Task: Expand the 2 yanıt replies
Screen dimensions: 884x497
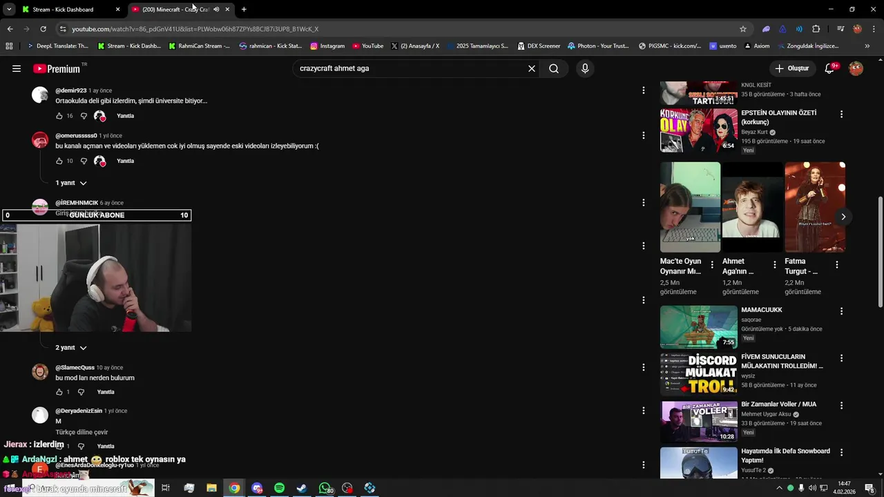Action: [x=71, y=348]
